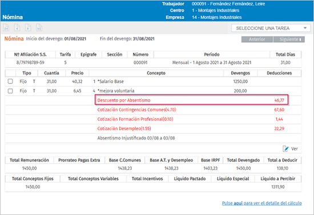The image size is (314, 215).
Task: Click the 67,60 deduction amount
Action: (x=279, y=110)
